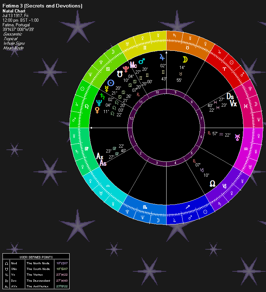Viewport: 266px width, 292px height.
Task: Click the white North Node glyph in the wheel
Action: tap(212, 184)
